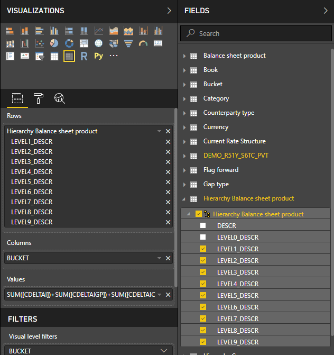The image size is (334, 355).
Task: Select the line and stacked column chart
Action: 143,31
